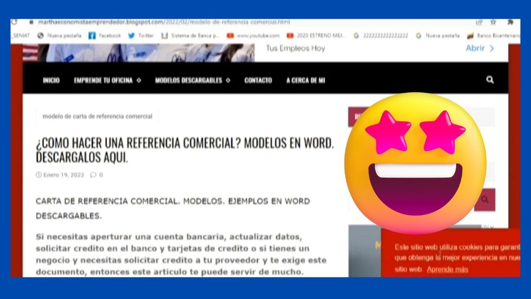
Task: Open the www.youtube.com bookmark
Action: [253, 36]
